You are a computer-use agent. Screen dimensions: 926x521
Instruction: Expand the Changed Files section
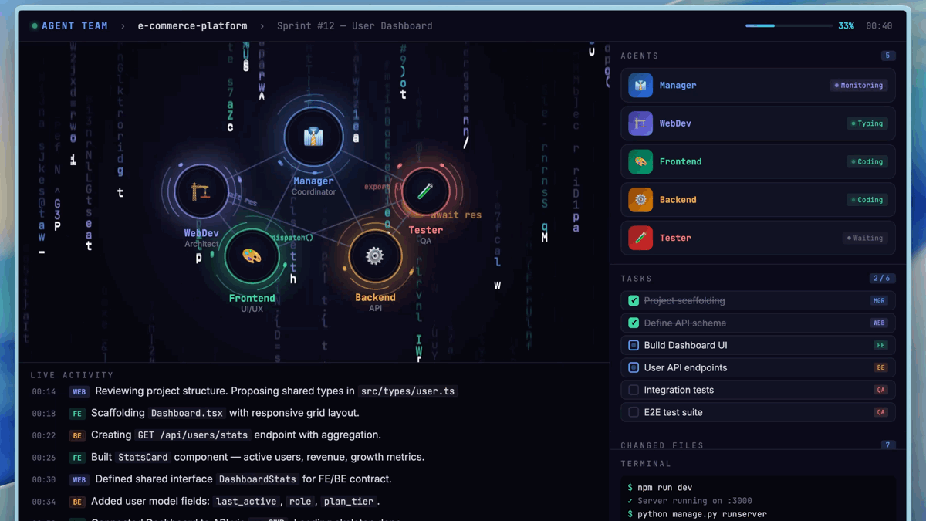pyautogui.click(x=662, y=445)
